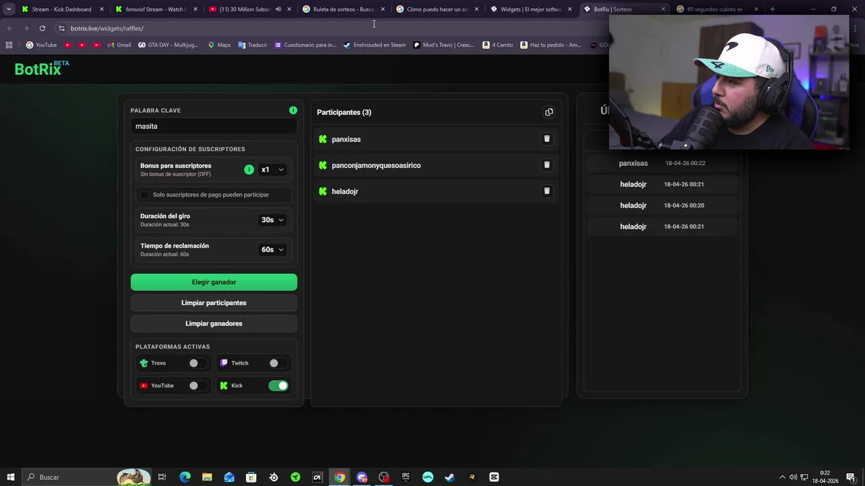Delete heladojr from participants with the trash icon

[547, 191]
